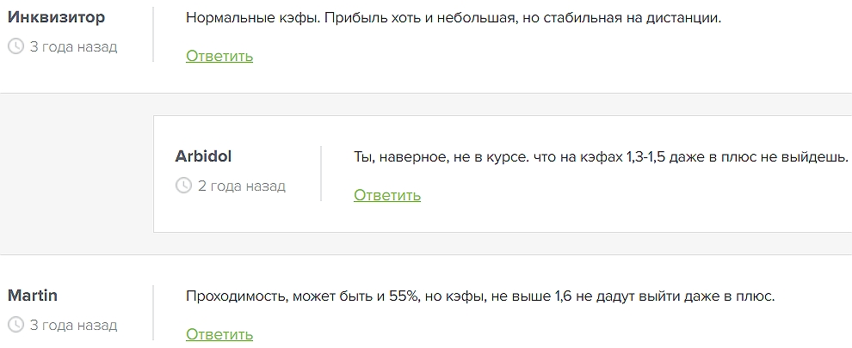Click the "2 года назад" timestamp under Arbidol
The height and width of the screenshot is (348, 852).
(241, 186)
